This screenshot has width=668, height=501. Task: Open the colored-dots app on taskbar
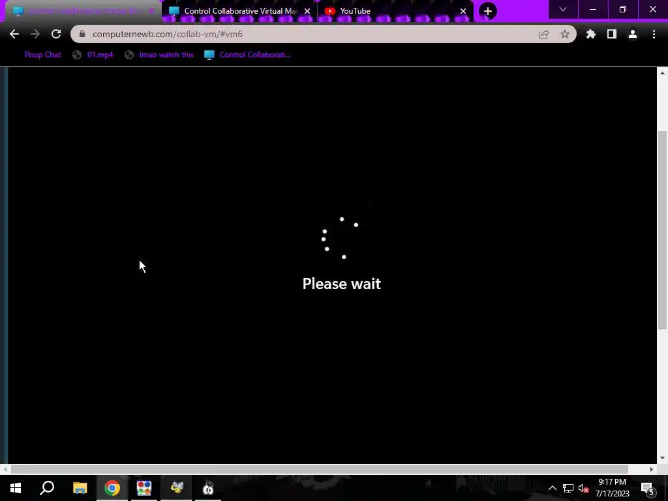[144, 488]
